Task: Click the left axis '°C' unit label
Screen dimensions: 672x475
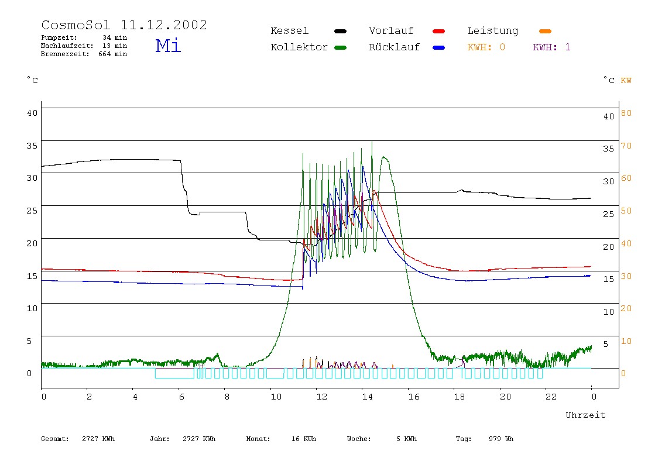Action: (x=33, y=80)
